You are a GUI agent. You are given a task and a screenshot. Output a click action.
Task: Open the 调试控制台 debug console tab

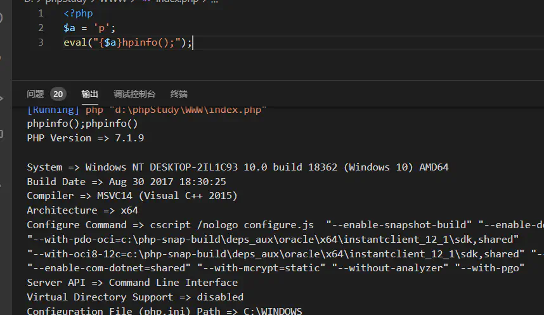(134, 94)
